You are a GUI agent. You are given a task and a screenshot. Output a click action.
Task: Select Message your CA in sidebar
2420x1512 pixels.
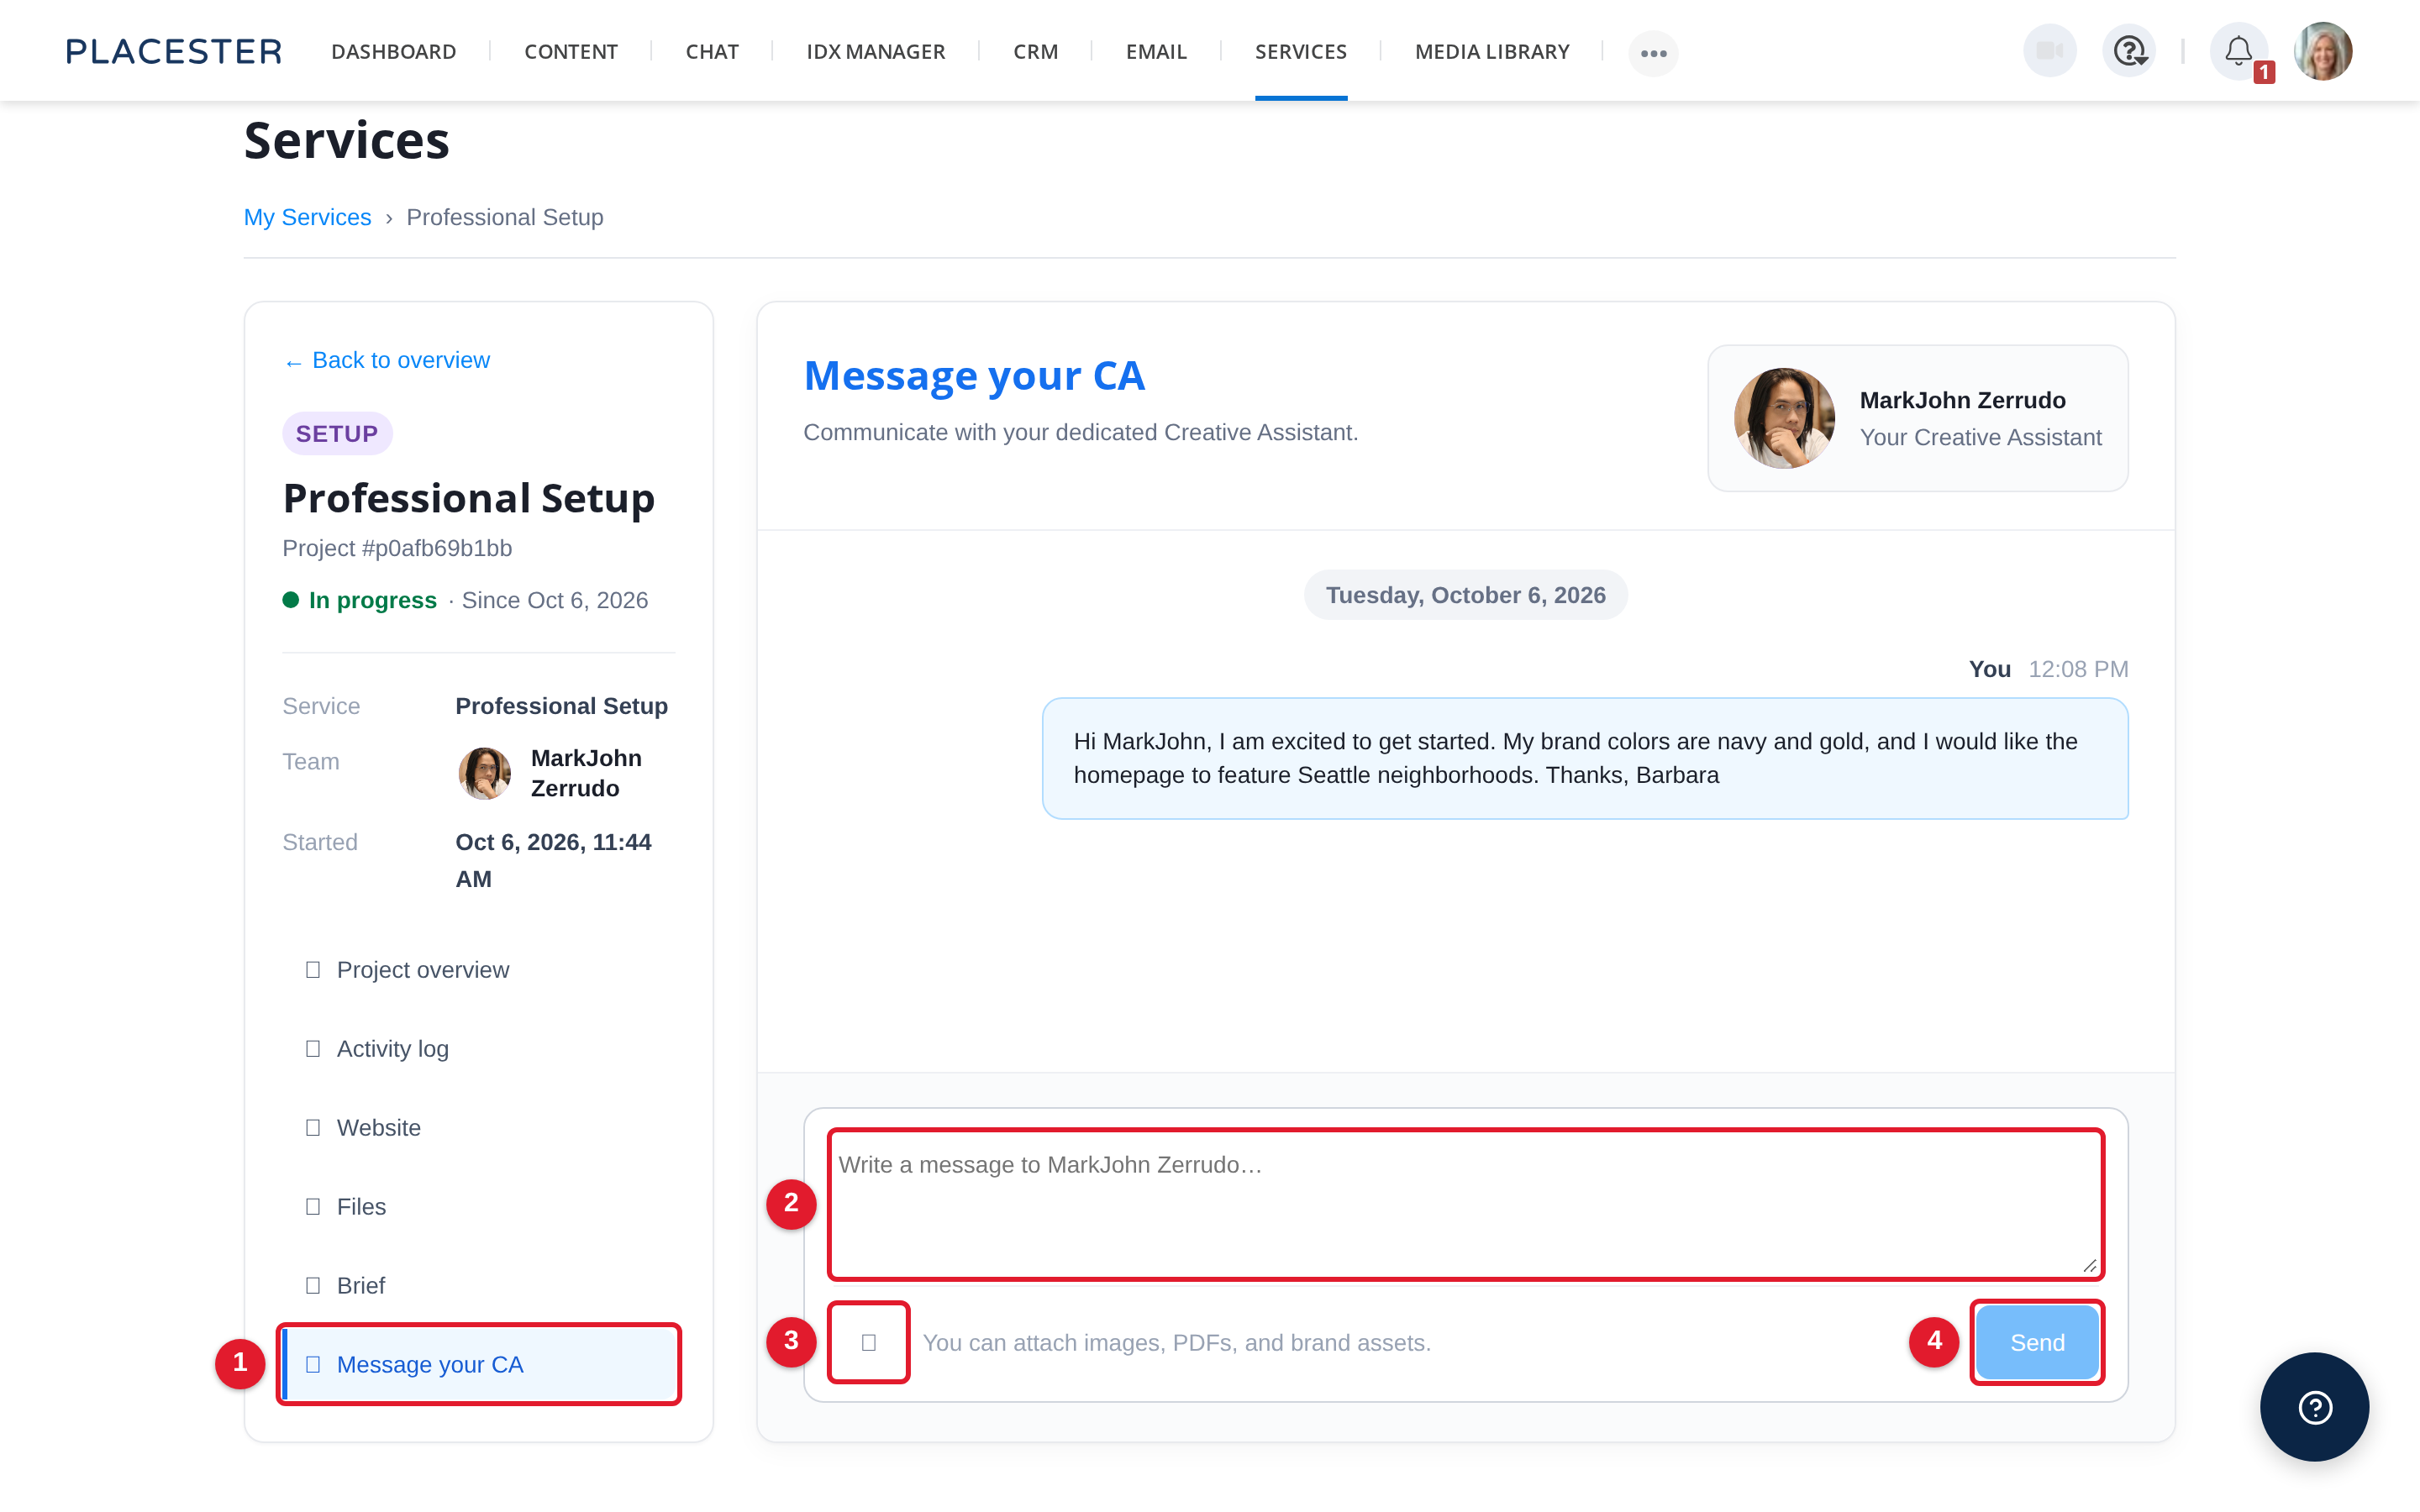click(478, 1364)
